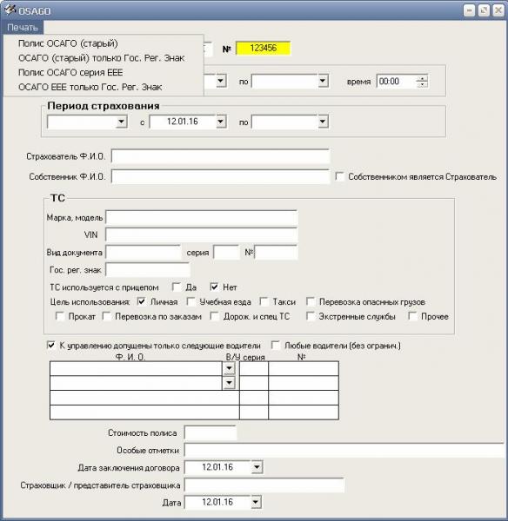Increase время with spinner up arrow
Viewport: 508px width, 521px height.
point(422,78)
